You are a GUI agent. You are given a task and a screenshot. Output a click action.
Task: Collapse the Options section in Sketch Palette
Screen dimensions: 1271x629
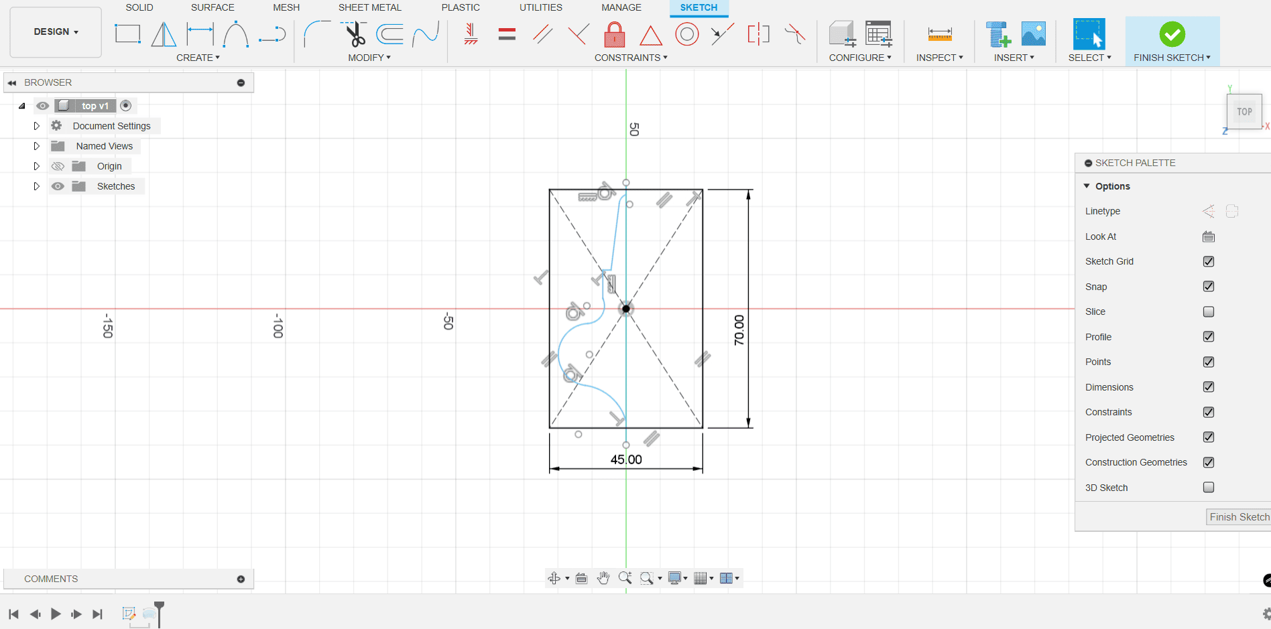(x=1087, y=186)
